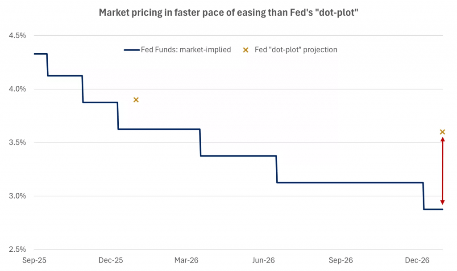Click the Sep-26 x-axis label
This screenshot has width=457, height=271.
point(341,260)
